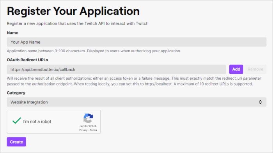The width and height of the screenshot is (273, 153).
Task: Click the OAuth Redirect URLs label
Action: pyautogui.click(x=28, y=60)
